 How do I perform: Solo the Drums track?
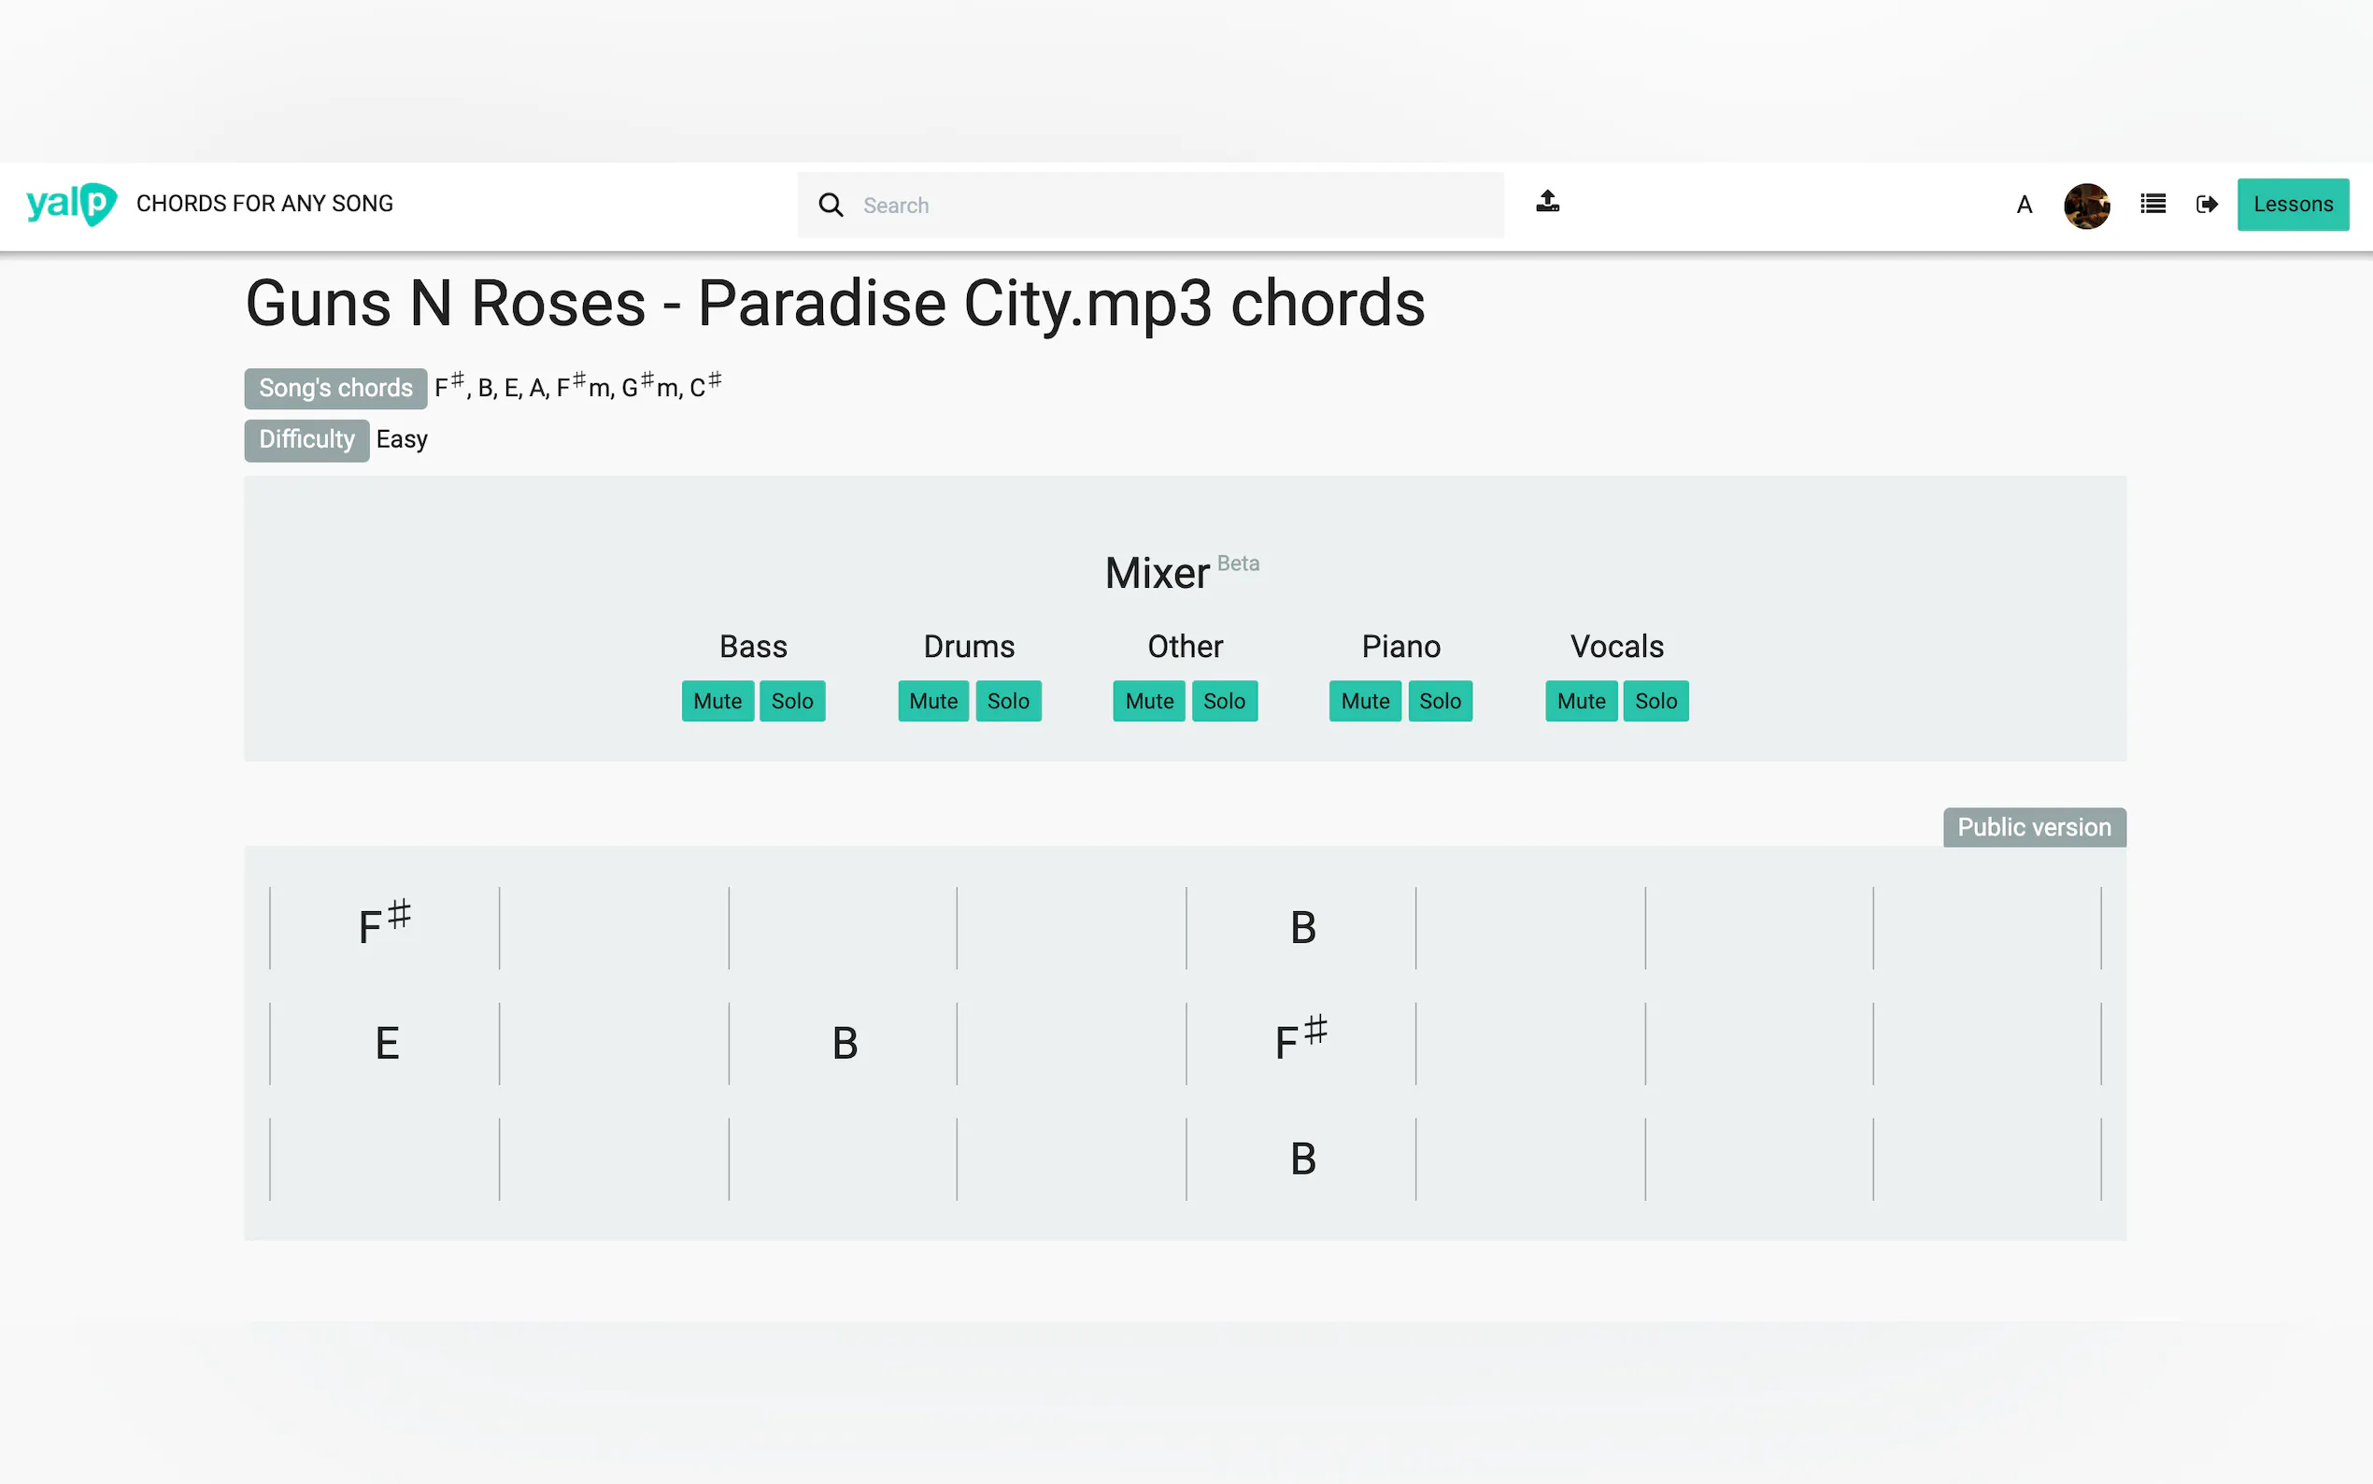tap(1007, 701)
